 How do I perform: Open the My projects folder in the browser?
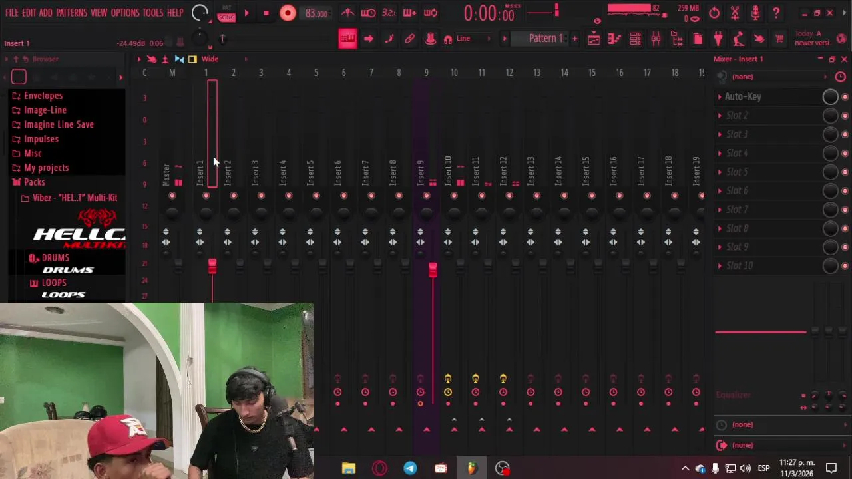pyautogui.click(x=46, y=168)
